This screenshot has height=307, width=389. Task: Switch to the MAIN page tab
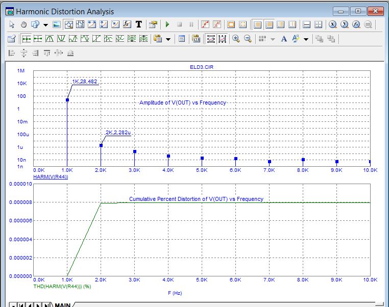pyautogui.click(x=62, y=304)
